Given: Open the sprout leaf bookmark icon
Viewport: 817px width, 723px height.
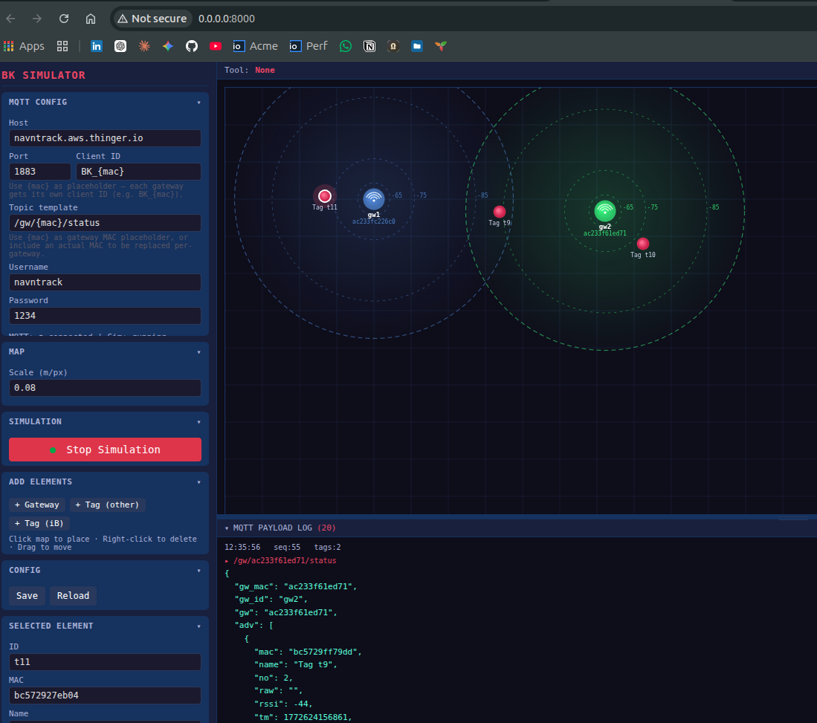Looking at the screenshot, I should 441,46.
